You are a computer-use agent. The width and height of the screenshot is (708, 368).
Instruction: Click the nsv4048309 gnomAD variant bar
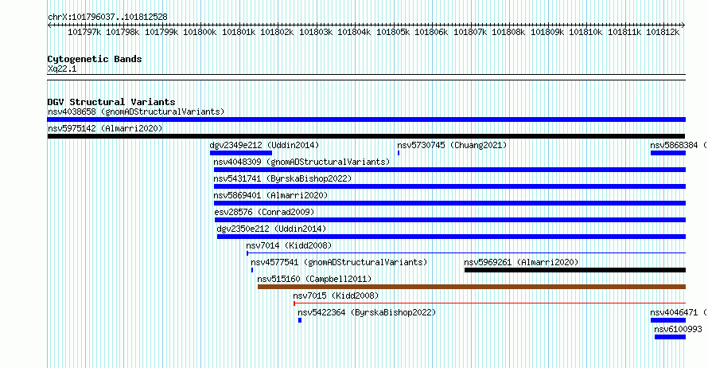pyautogui.click(x=449, y=170)
